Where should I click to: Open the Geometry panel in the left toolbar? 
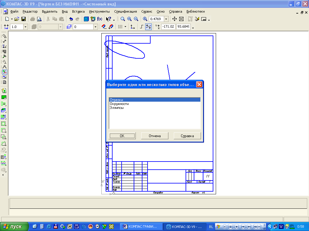point(4,36)
